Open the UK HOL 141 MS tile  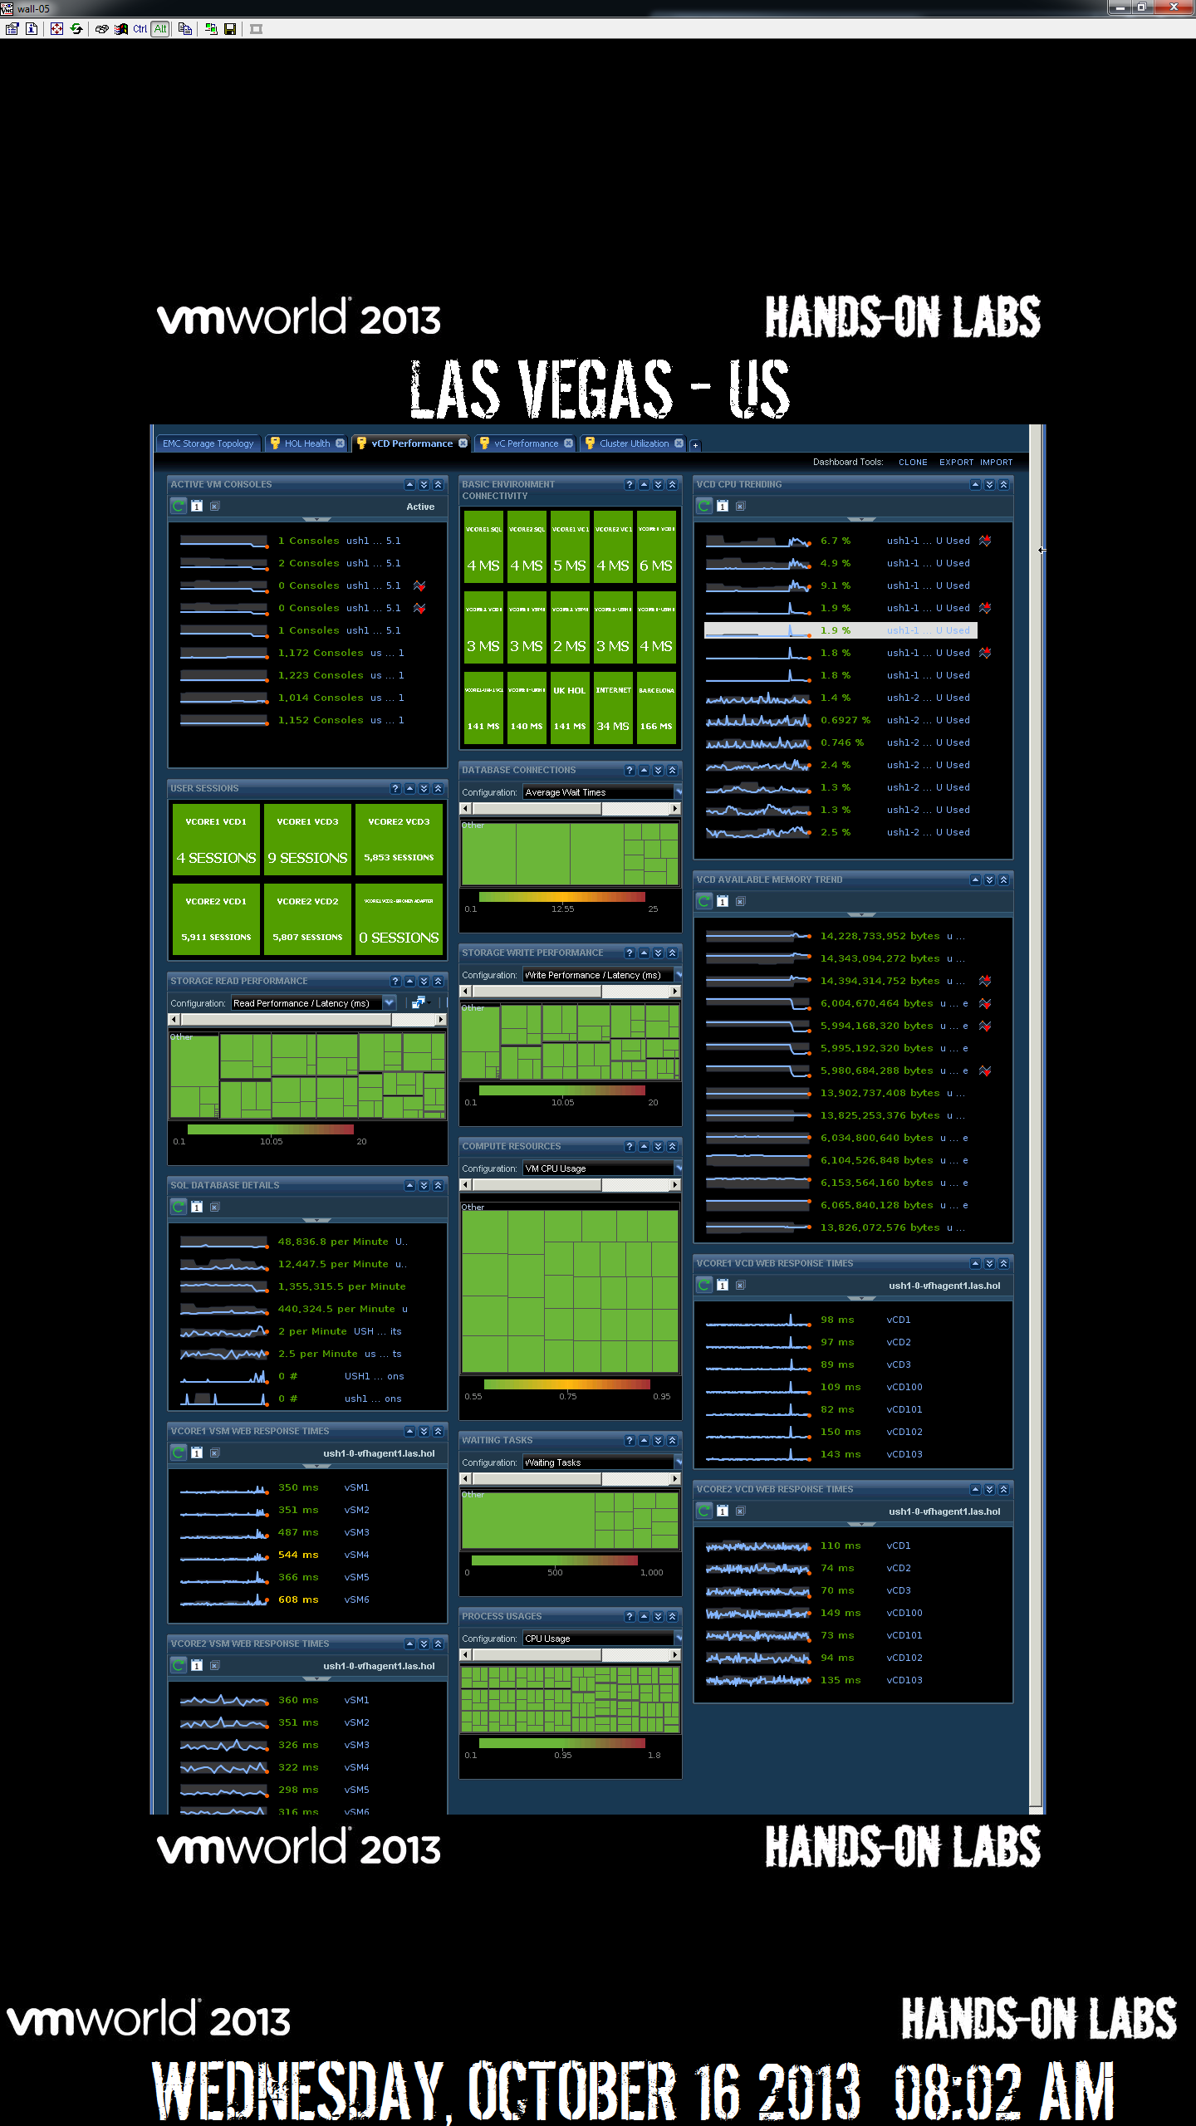coord(570,708)
